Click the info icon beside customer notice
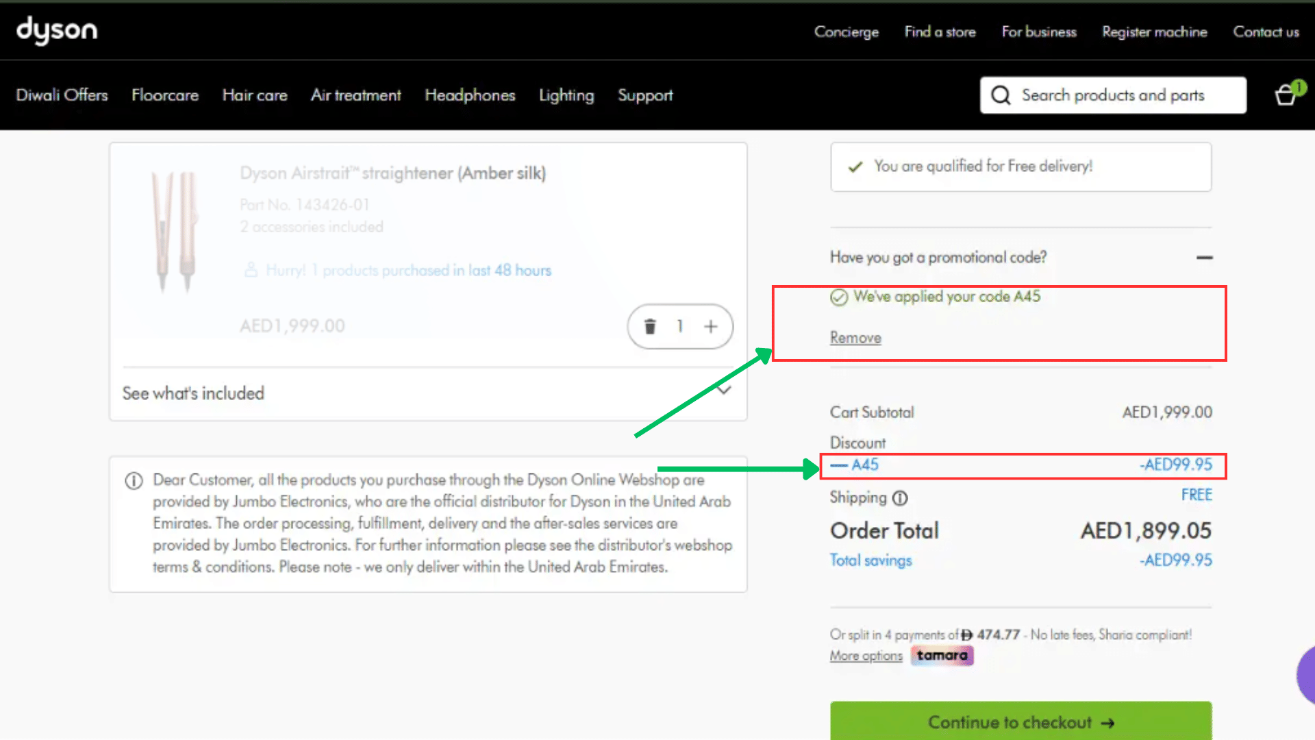 click(134, 480)
